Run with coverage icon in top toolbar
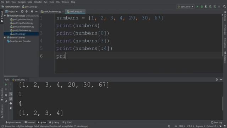227x128 pixels. click(x=206, y=7)
